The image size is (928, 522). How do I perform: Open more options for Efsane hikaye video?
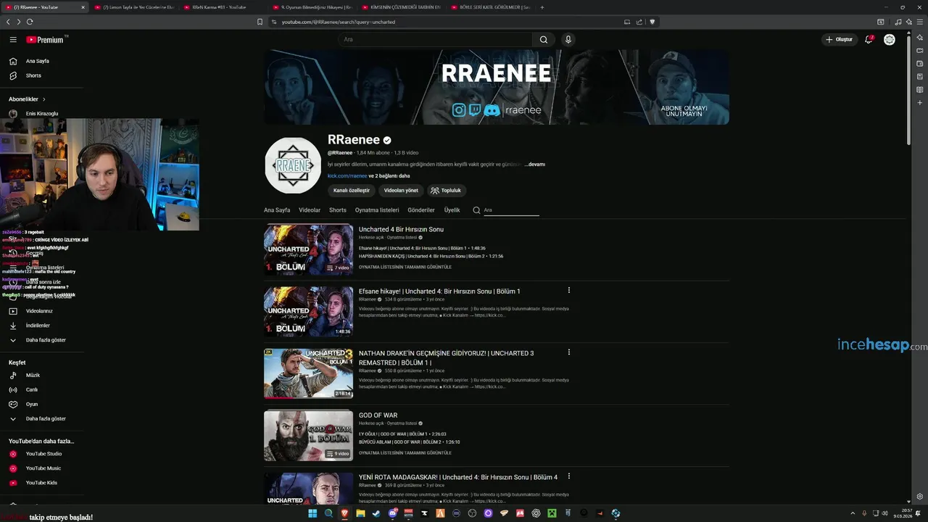[568, 290]
